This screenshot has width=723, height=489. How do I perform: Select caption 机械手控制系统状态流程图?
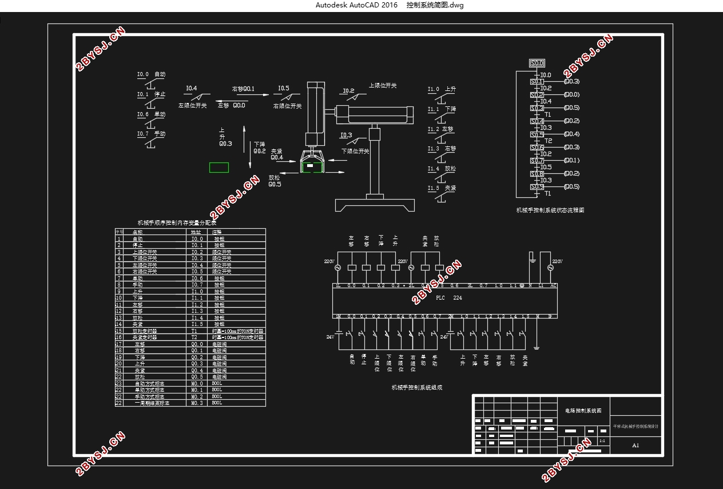click(550, 210)
